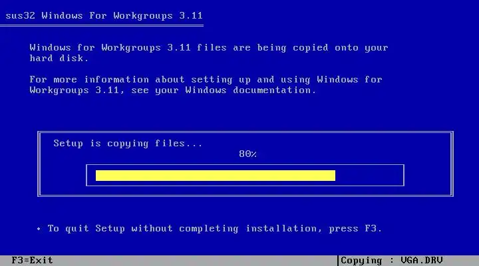Click the Copying : VGA.DRV status text
The height and width of the screenshot is (266, 479).
pos(391,261)
